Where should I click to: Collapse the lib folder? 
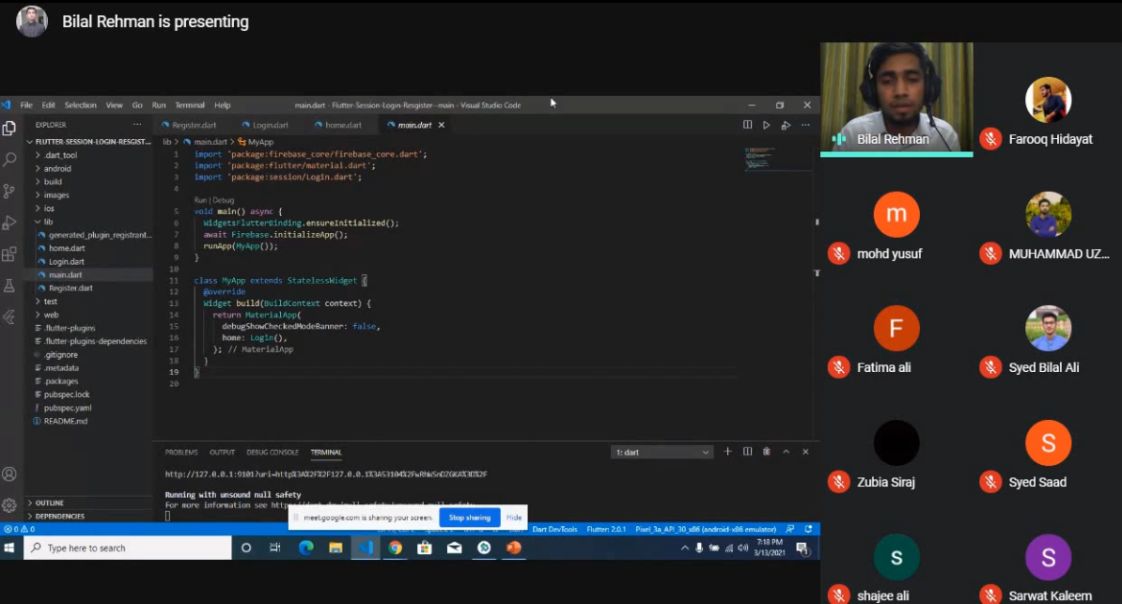48,222
